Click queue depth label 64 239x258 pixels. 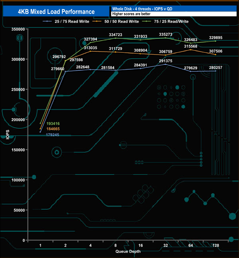point(190,246)
